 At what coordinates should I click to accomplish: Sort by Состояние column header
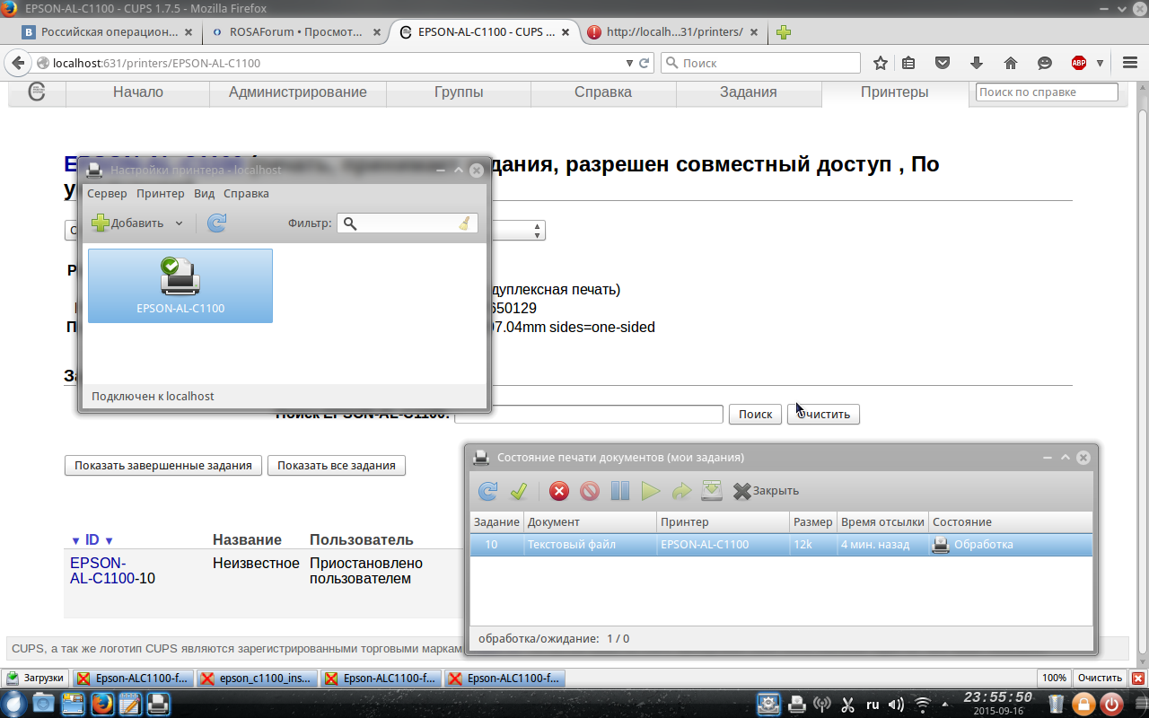1010,521
